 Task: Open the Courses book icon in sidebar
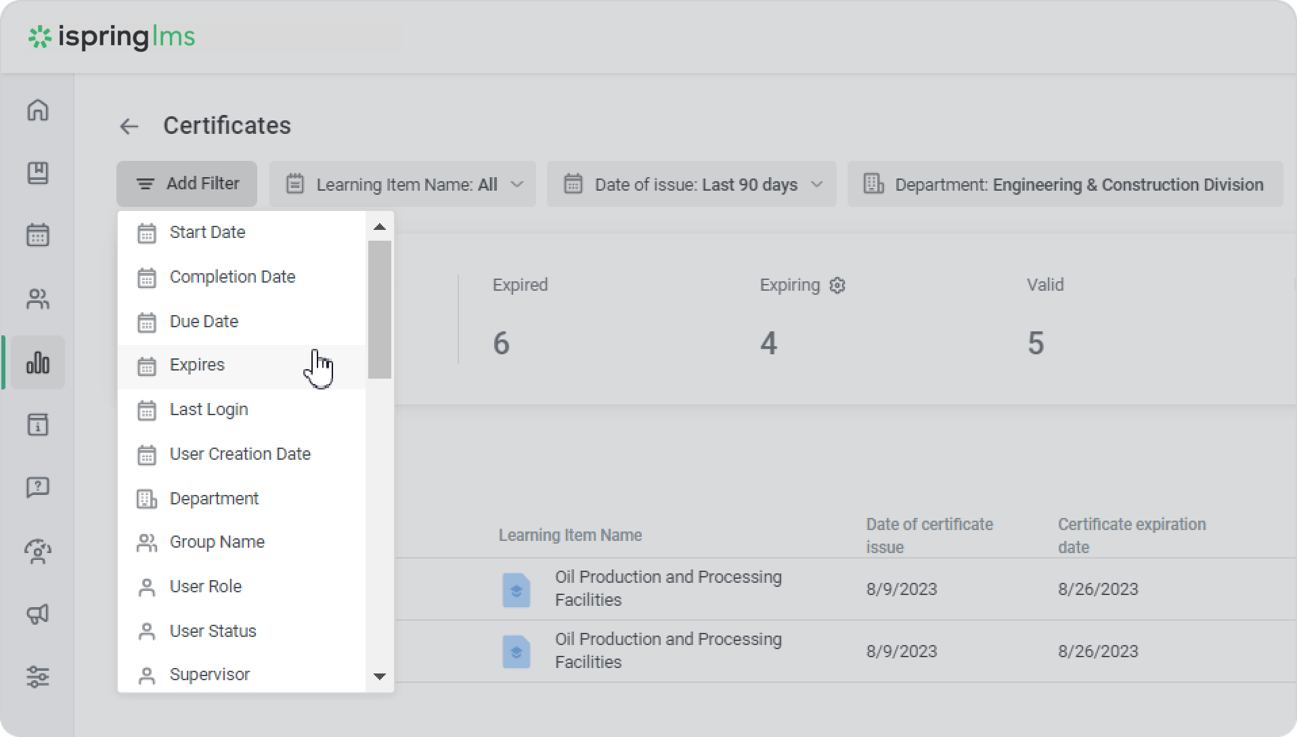[38, 173]
